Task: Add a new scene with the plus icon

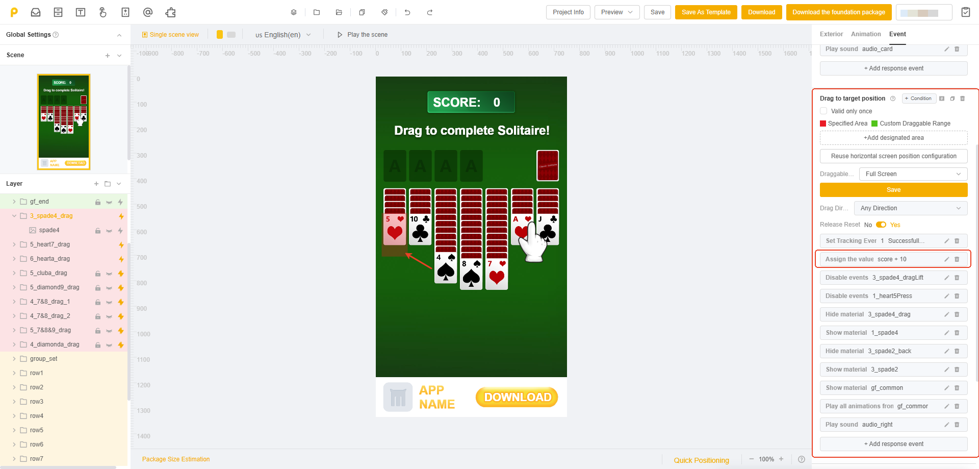Action: [108, 56]
